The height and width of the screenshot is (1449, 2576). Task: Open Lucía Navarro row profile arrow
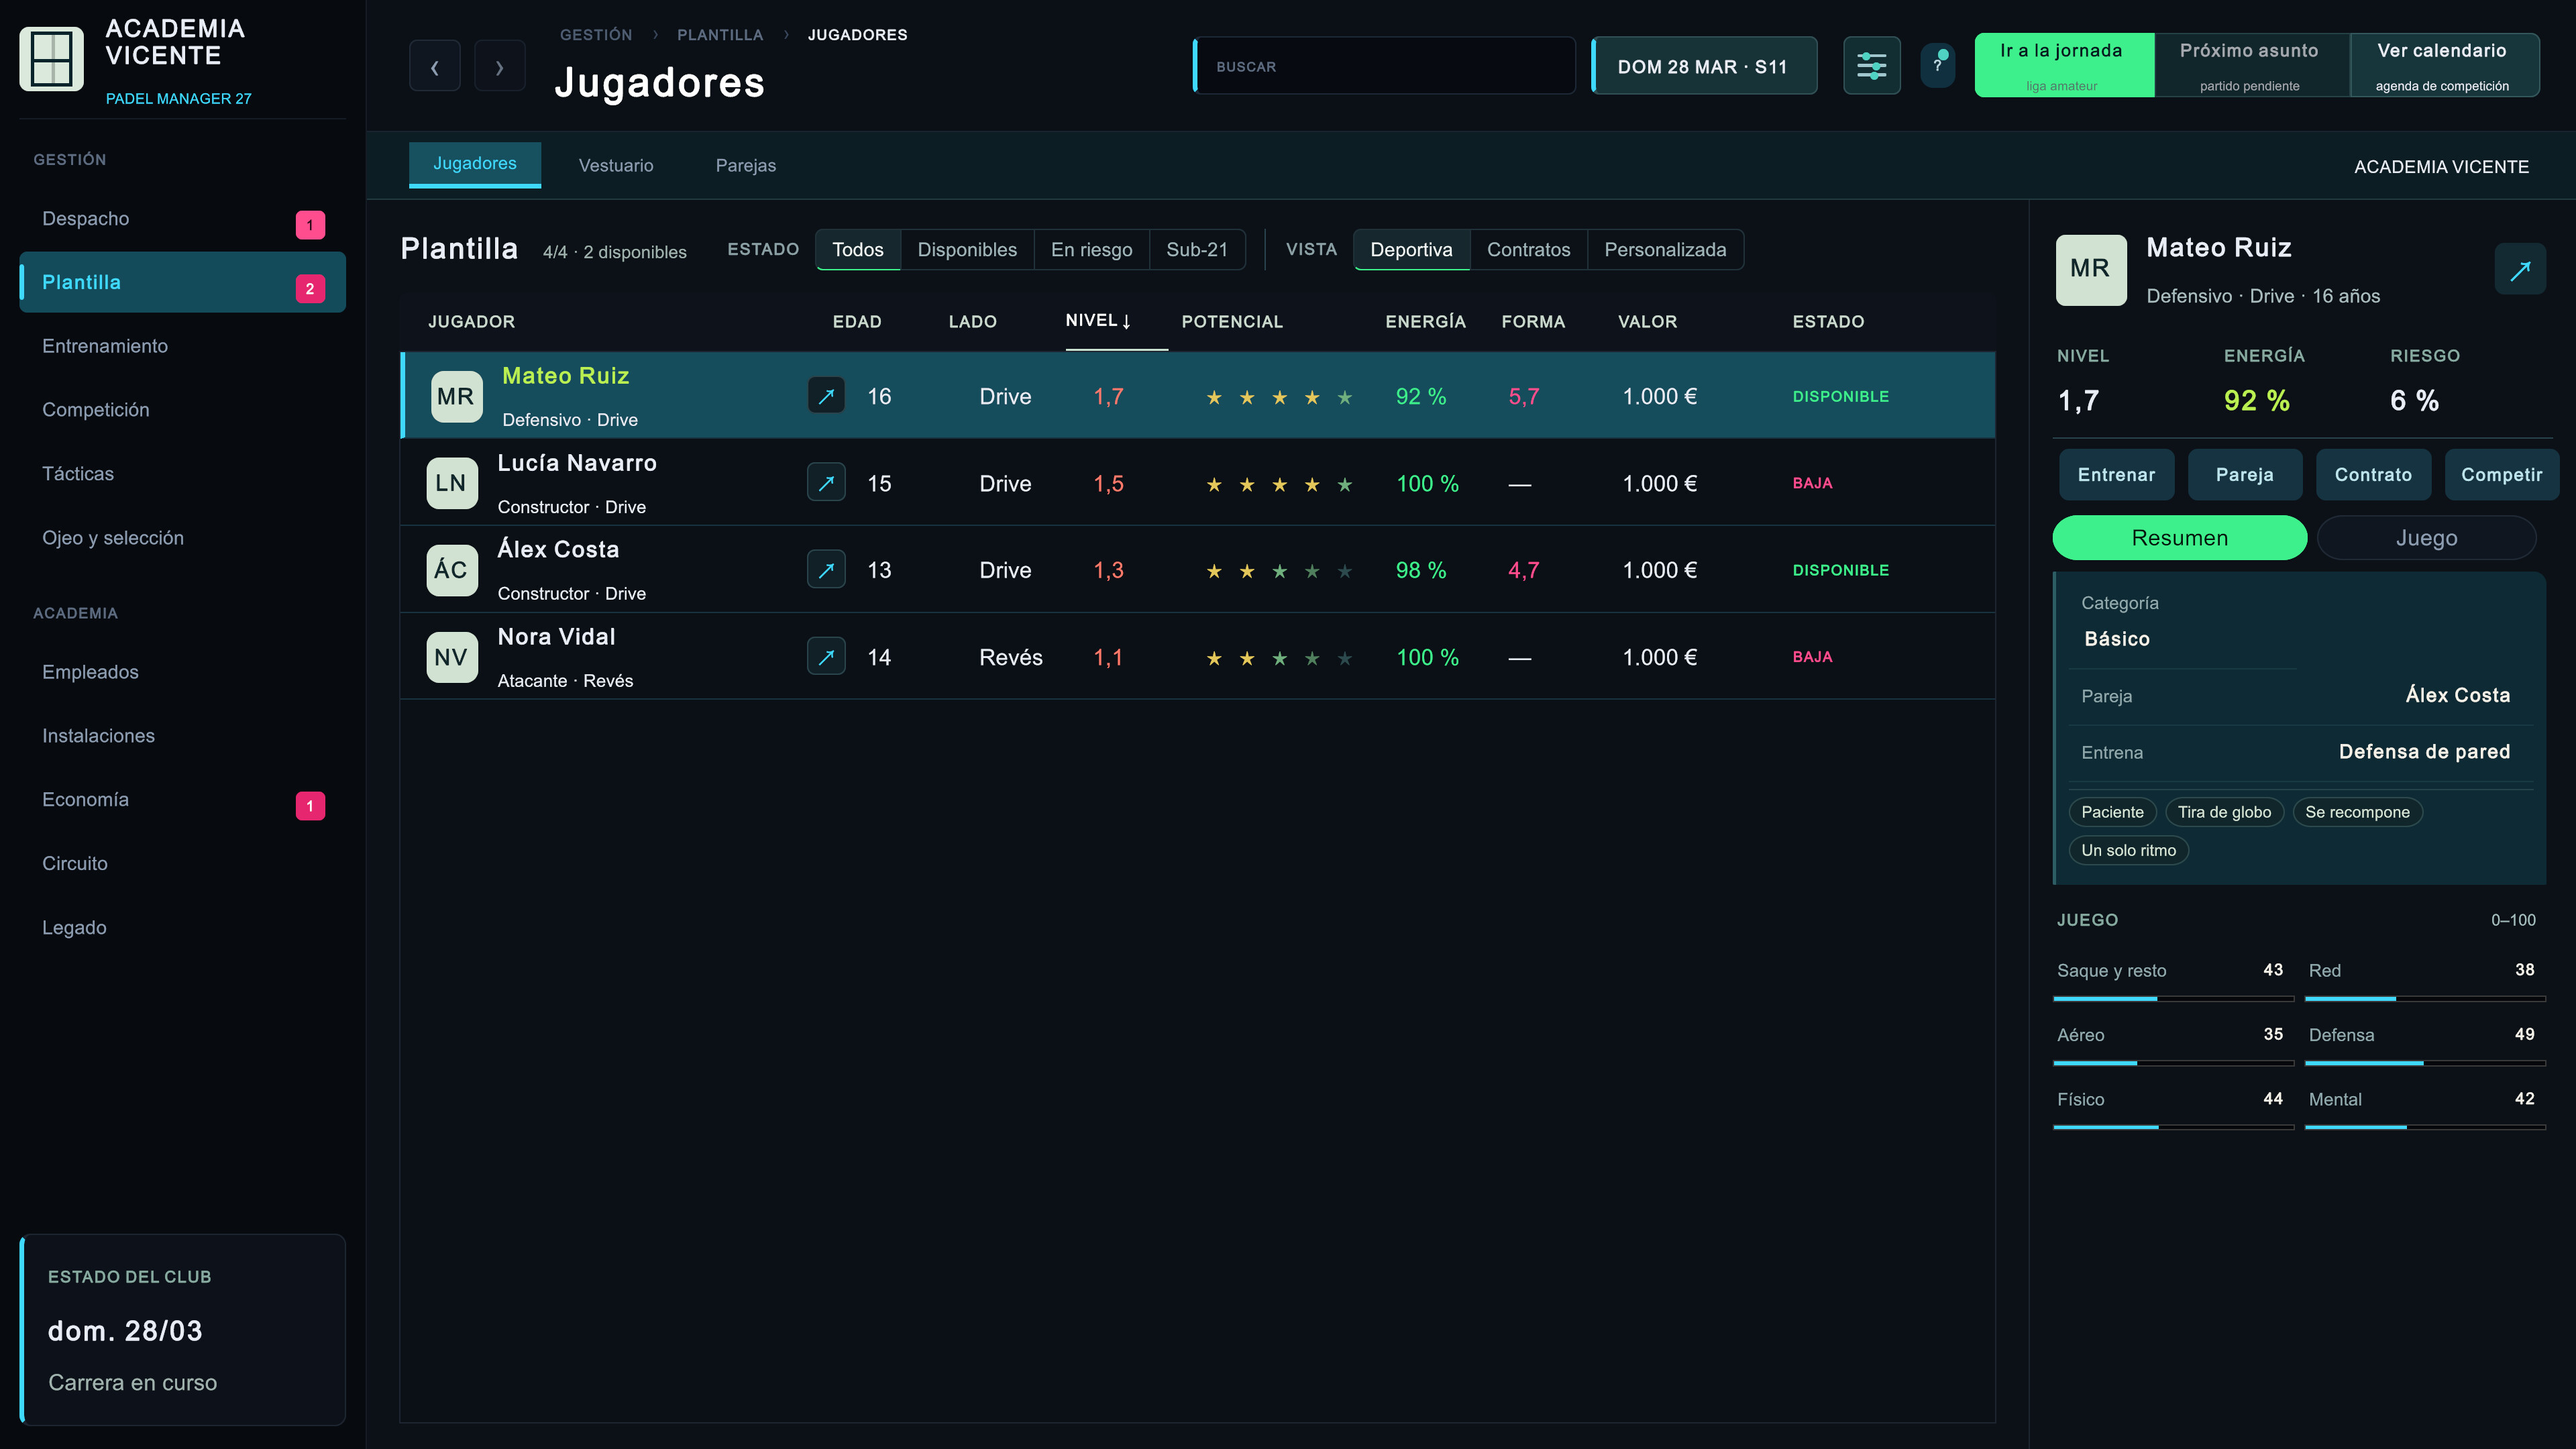point(826,483)
